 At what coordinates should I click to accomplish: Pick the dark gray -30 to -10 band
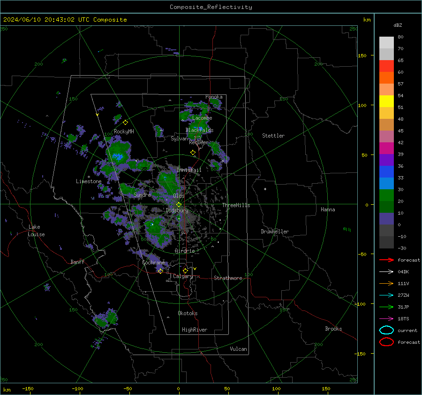386,242
